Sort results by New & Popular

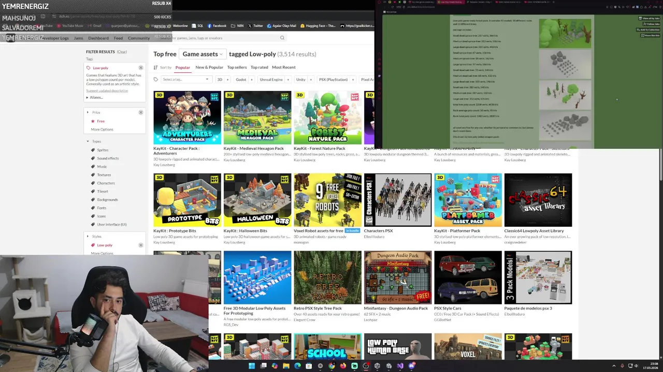coord(209,67)
